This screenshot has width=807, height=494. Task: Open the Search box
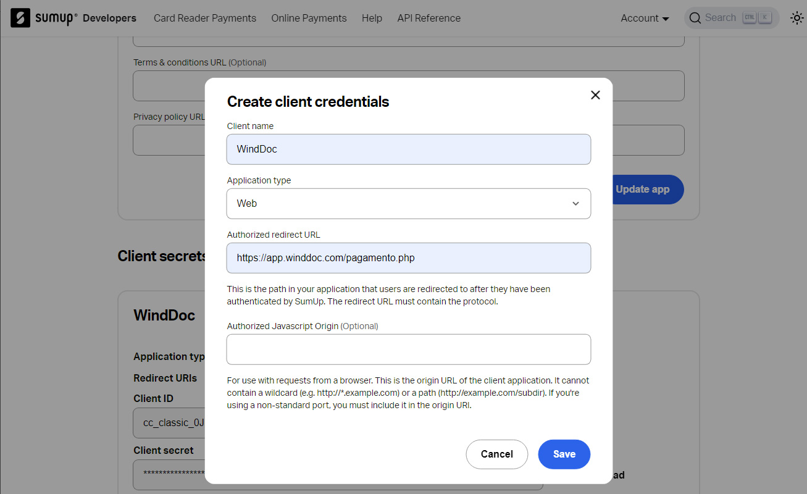click(x=732, y=18)
